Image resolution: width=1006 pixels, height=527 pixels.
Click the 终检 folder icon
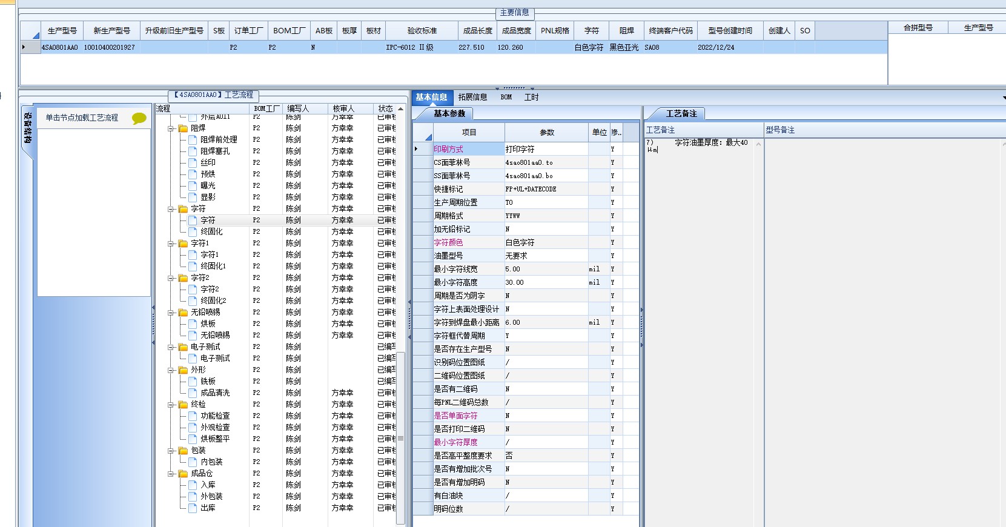point(183,405)
